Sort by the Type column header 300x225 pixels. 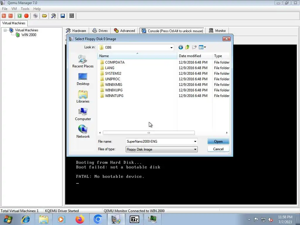[221, 56]
